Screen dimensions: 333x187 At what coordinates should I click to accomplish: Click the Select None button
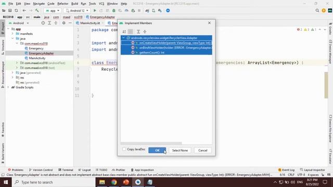point(180,150)
